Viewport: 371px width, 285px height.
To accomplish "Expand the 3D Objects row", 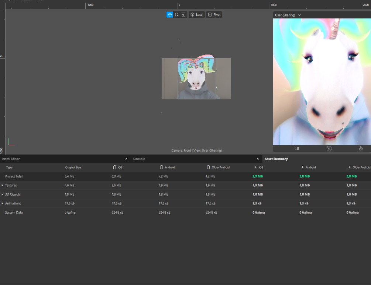I will click(2, 194).
